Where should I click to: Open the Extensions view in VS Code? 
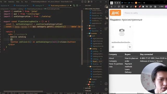(106, 28)
